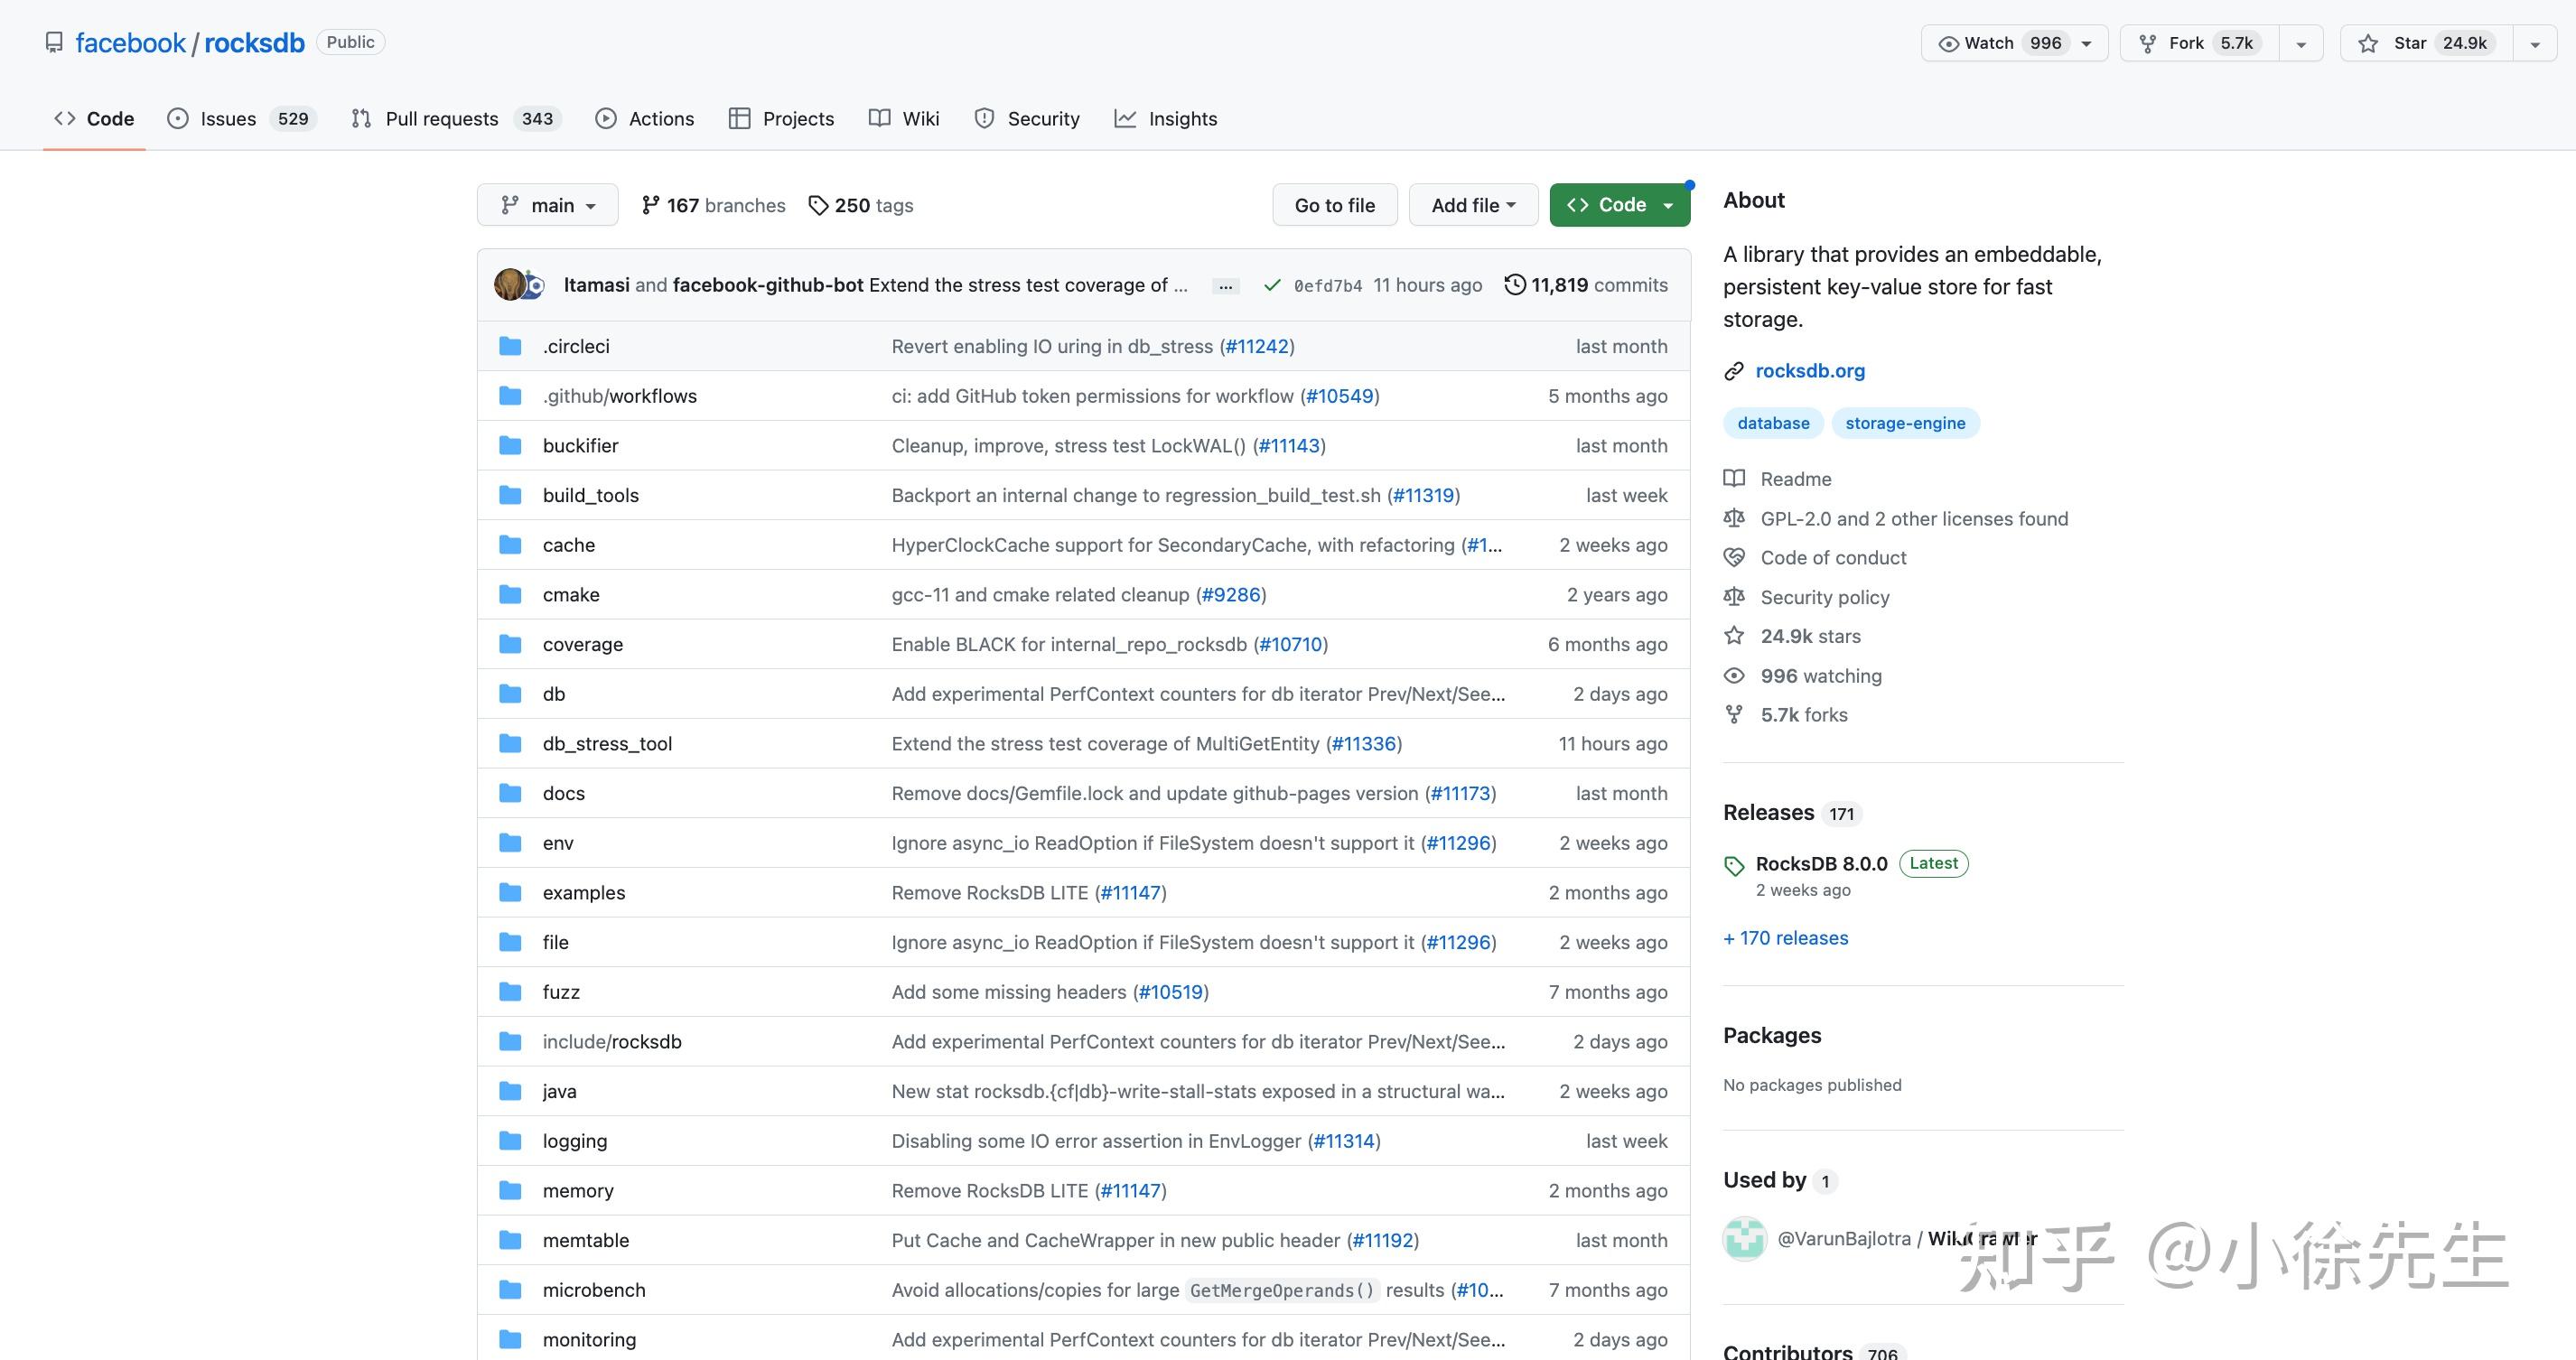Open the .circleci folder icon
The height and width of the screenshot is (1360, 2576).
pyautogui.click(x=510, y=346)
